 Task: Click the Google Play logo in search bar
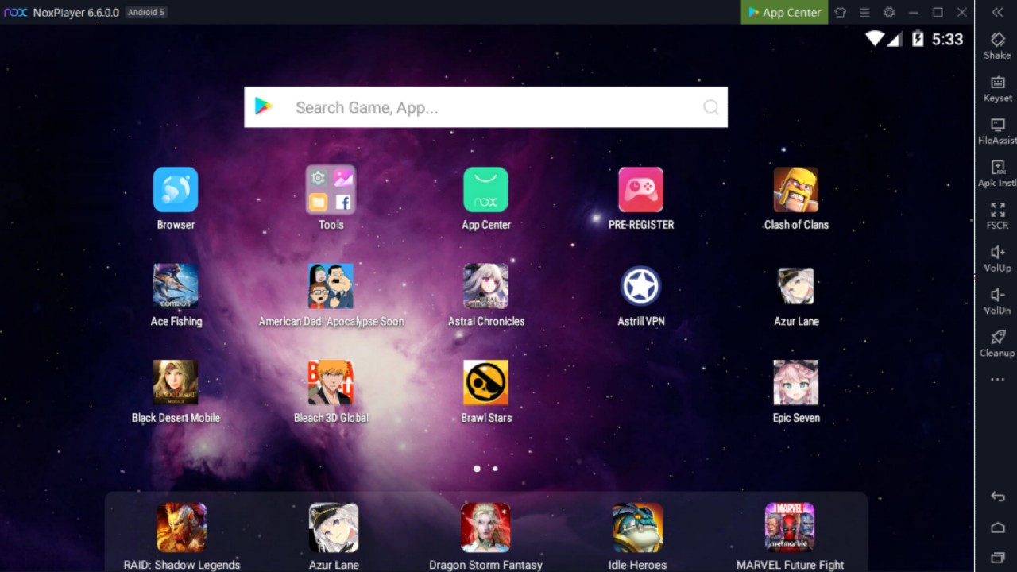[x=264, y=106]
